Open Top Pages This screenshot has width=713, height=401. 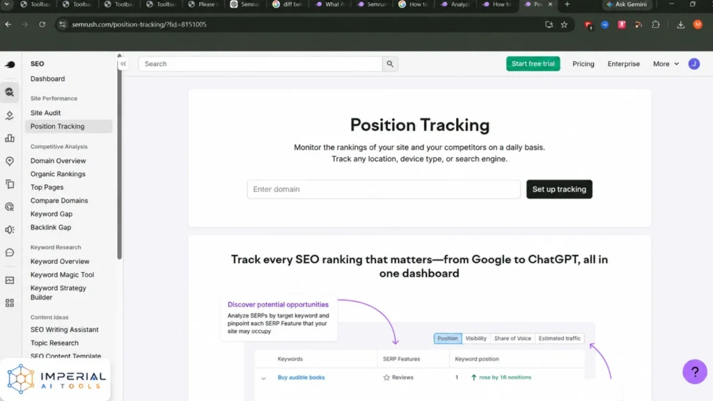(47, 187)
